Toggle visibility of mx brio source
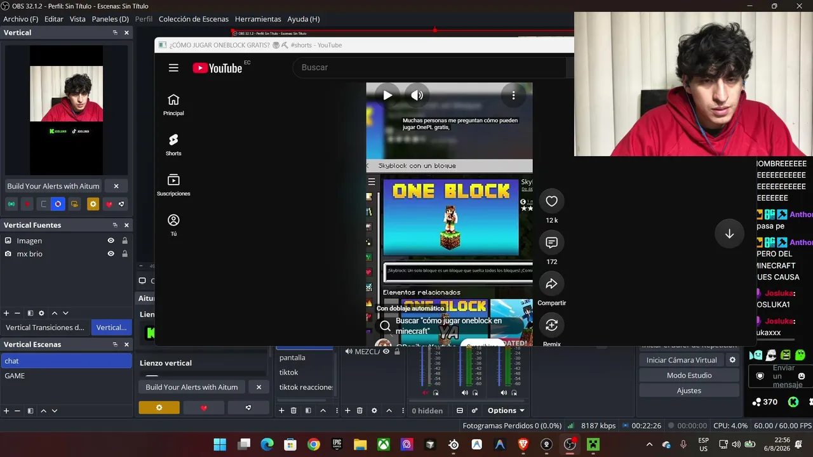813x457 pixels. point(111,254)
